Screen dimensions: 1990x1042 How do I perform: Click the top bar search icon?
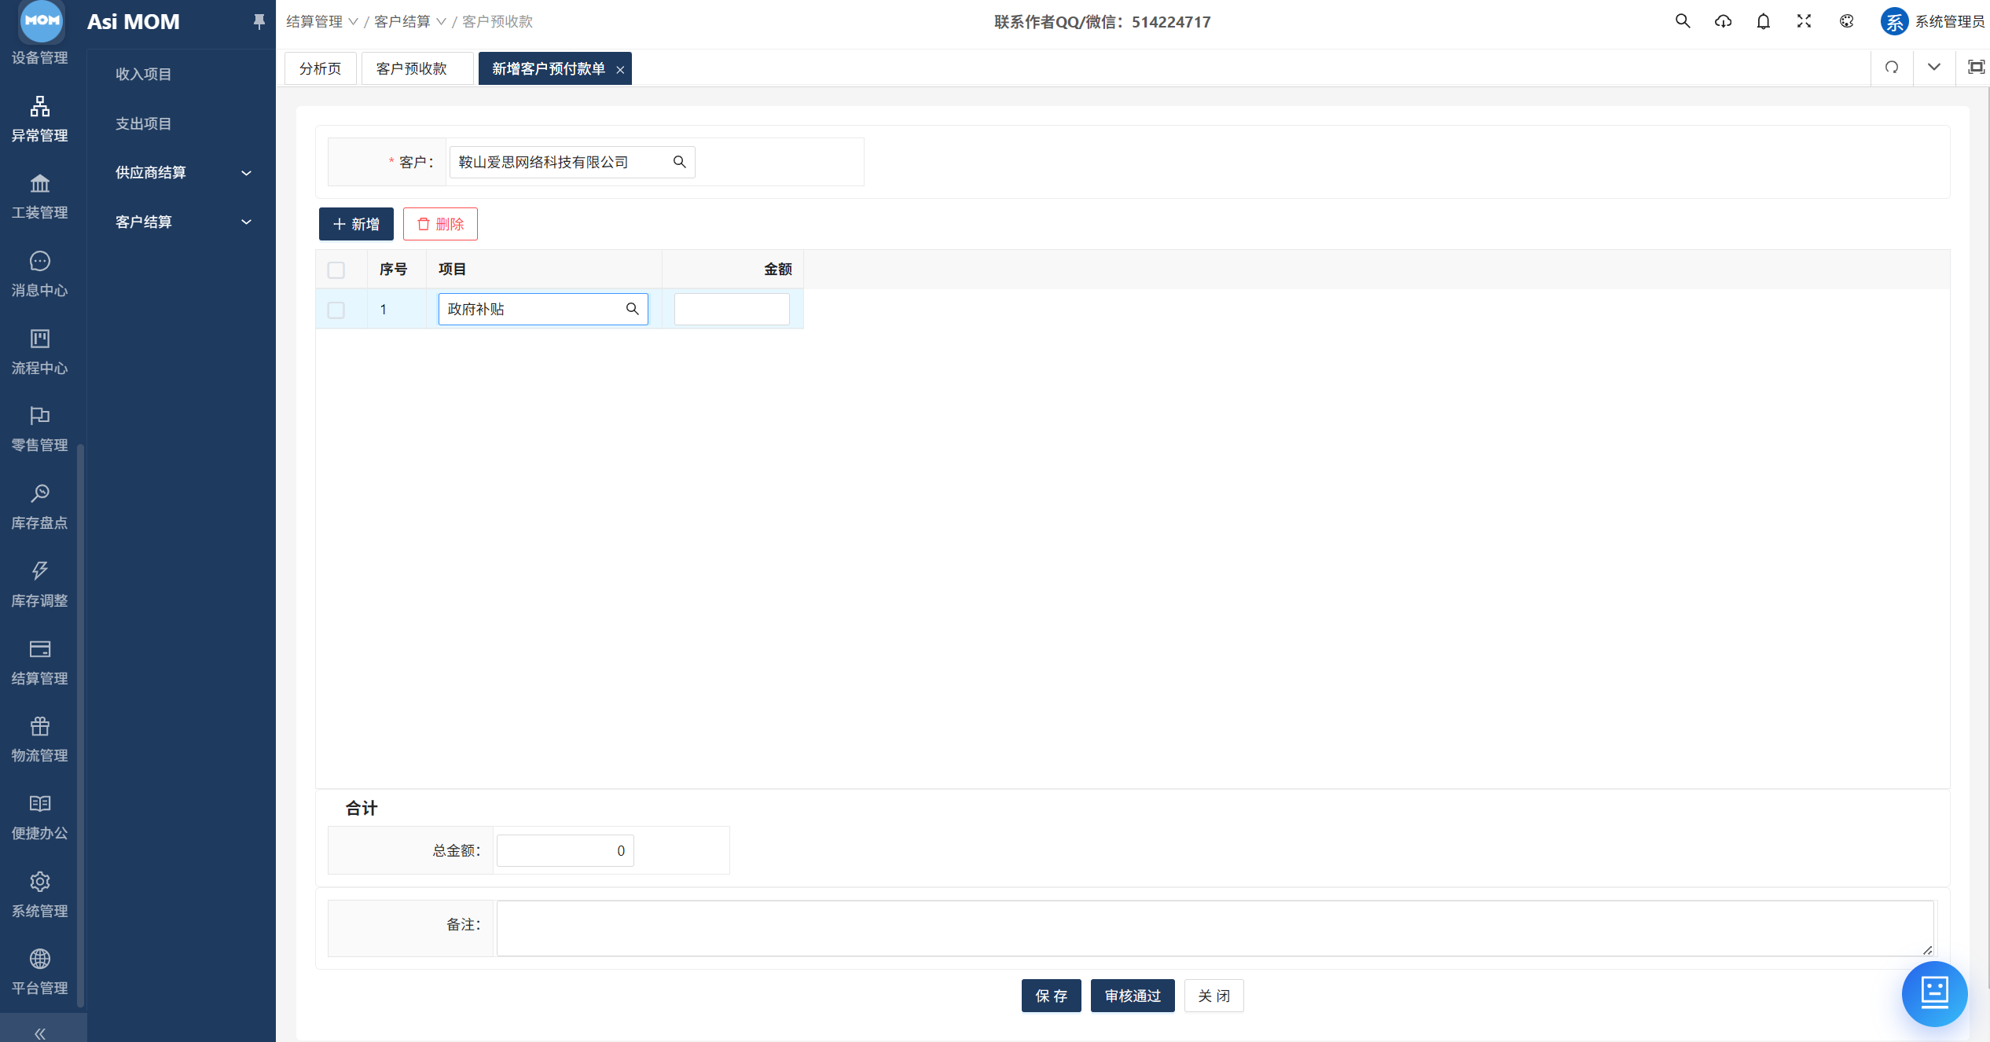pyautogui.click(x=1682, y=21)
